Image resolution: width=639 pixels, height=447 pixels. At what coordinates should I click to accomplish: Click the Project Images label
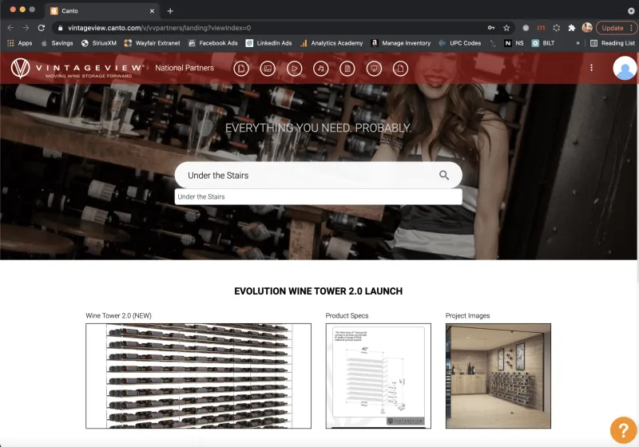pos(467,315)
